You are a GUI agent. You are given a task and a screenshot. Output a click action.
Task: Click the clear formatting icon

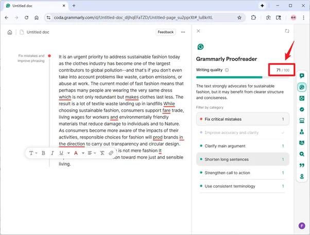(x=102, y=153)
